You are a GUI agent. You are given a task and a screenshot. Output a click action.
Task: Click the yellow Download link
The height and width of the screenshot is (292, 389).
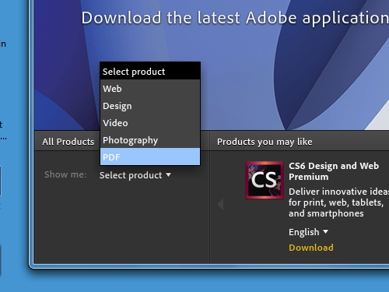[311, 248]
